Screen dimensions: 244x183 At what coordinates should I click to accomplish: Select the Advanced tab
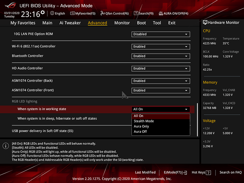(x=97, y=23)
